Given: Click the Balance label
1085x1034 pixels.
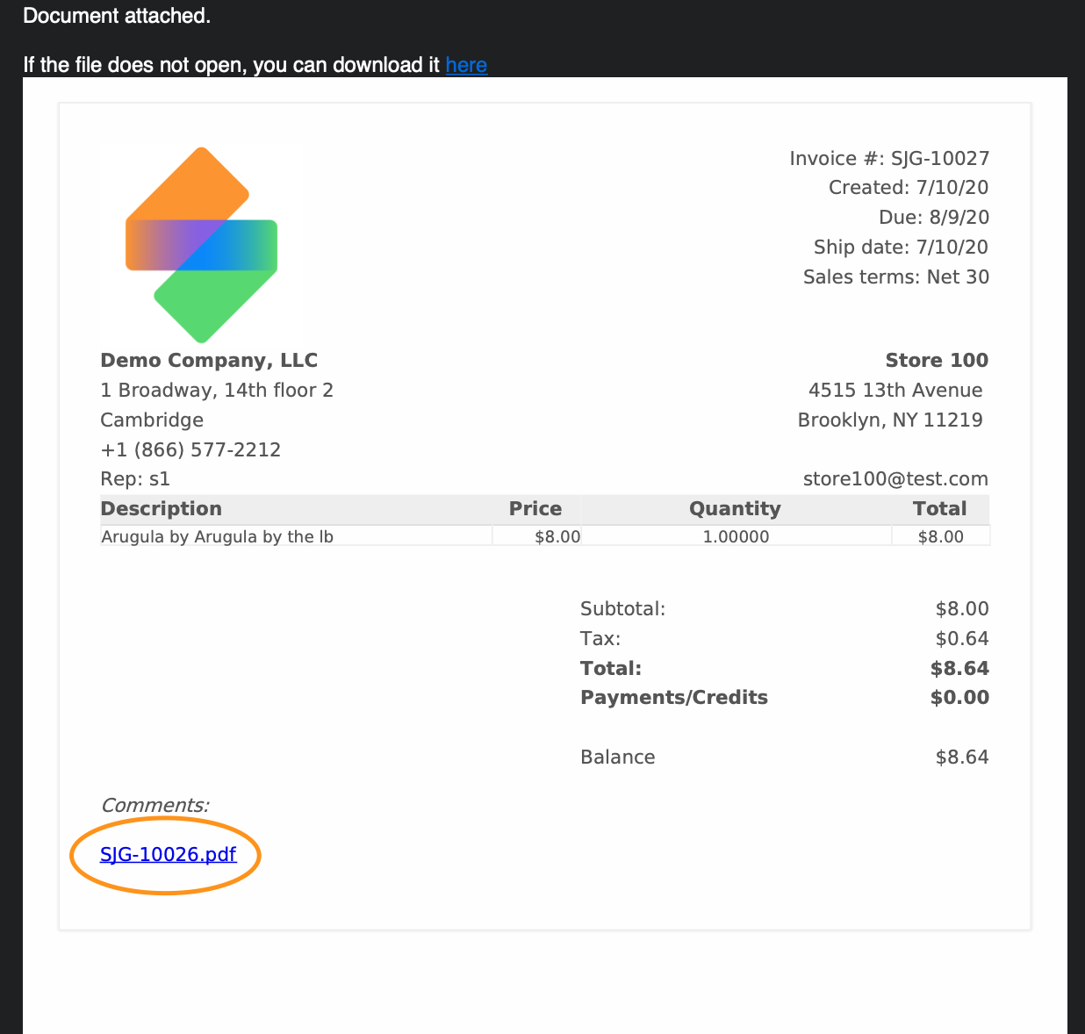Looking at the screenshot, I should [617, 758].
